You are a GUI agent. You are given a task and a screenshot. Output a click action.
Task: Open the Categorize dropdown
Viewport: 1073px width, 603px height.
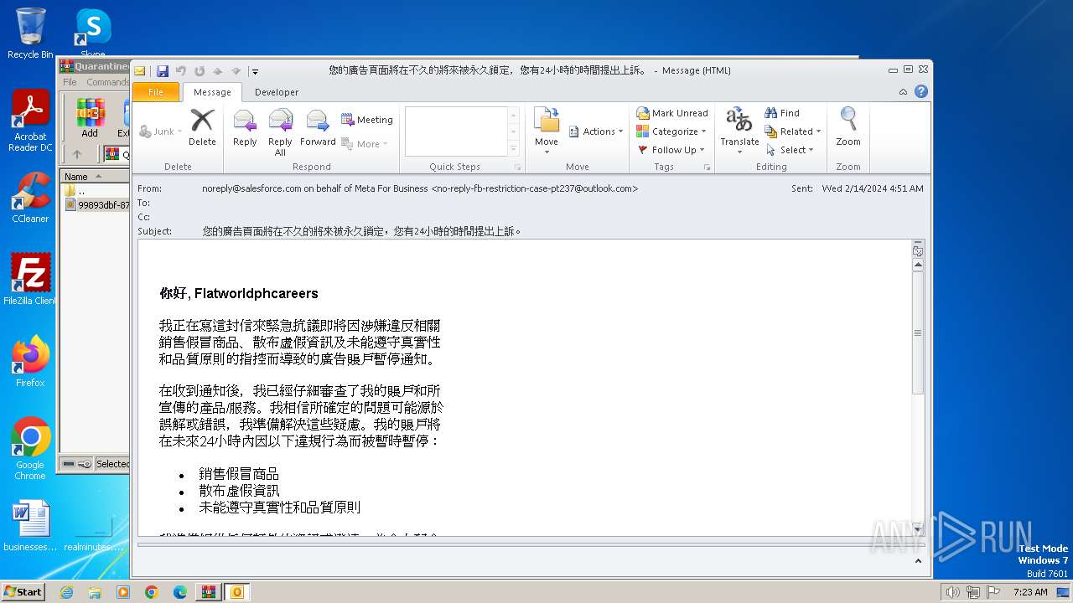671,131
